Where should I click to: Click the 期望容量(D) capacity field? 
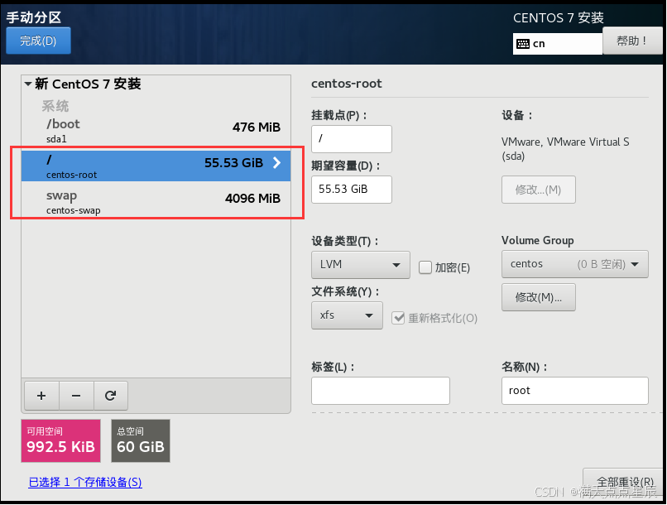(x=352, y=190)
